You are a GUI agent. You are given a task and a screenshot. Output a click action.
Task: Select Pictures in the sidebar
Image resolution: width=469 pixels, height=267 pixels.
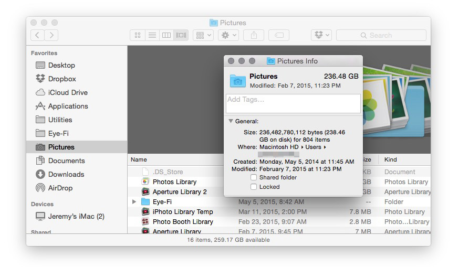tap(77, 147)
